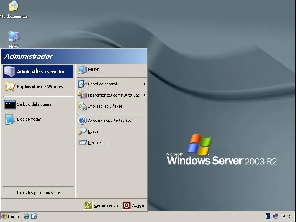Image resolution: width=296 pixels, height=222 pixels.
Task: Expand Todos los programas arrow
Action: [59, 192]
